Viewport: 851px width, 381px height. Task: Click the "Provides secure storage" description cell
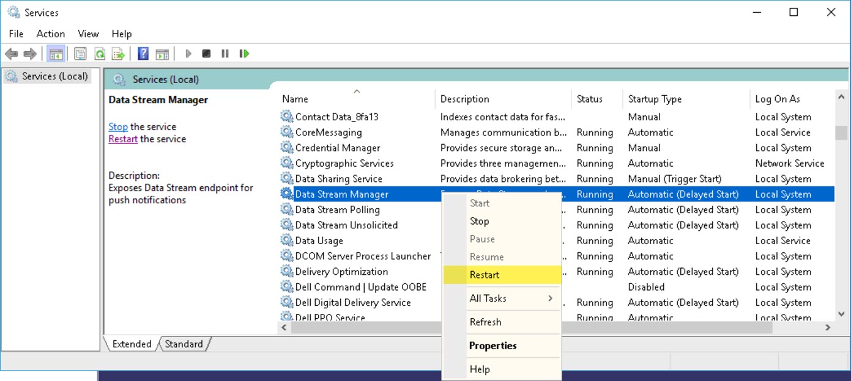(x=501, y=148)
